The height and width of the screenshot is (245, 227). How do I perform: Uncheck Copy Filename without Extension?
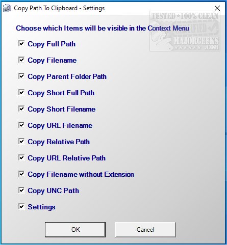coord(21,174)
